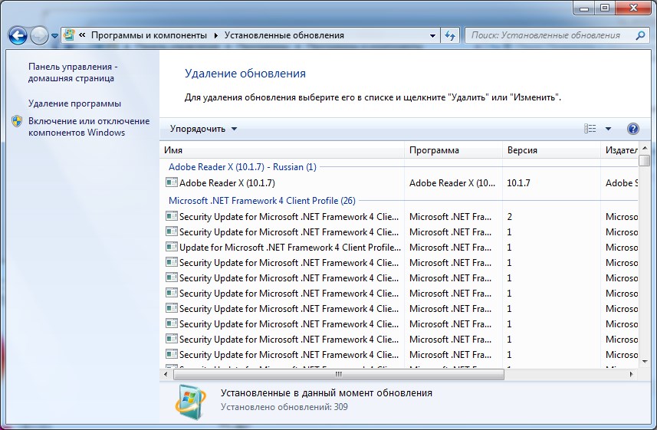Select Security Update row with version 2

pos(399,217)
